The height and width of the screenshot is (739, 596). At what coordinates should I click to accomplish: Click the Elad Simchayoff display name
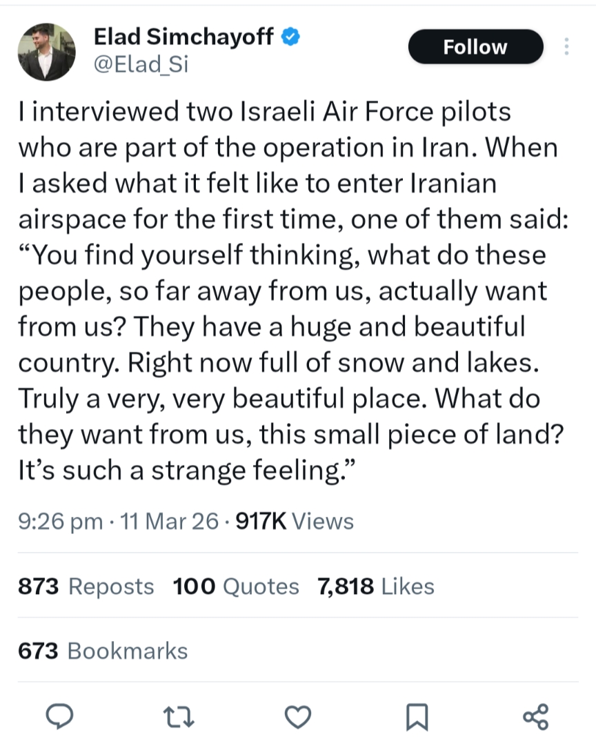tap(183, 37)
